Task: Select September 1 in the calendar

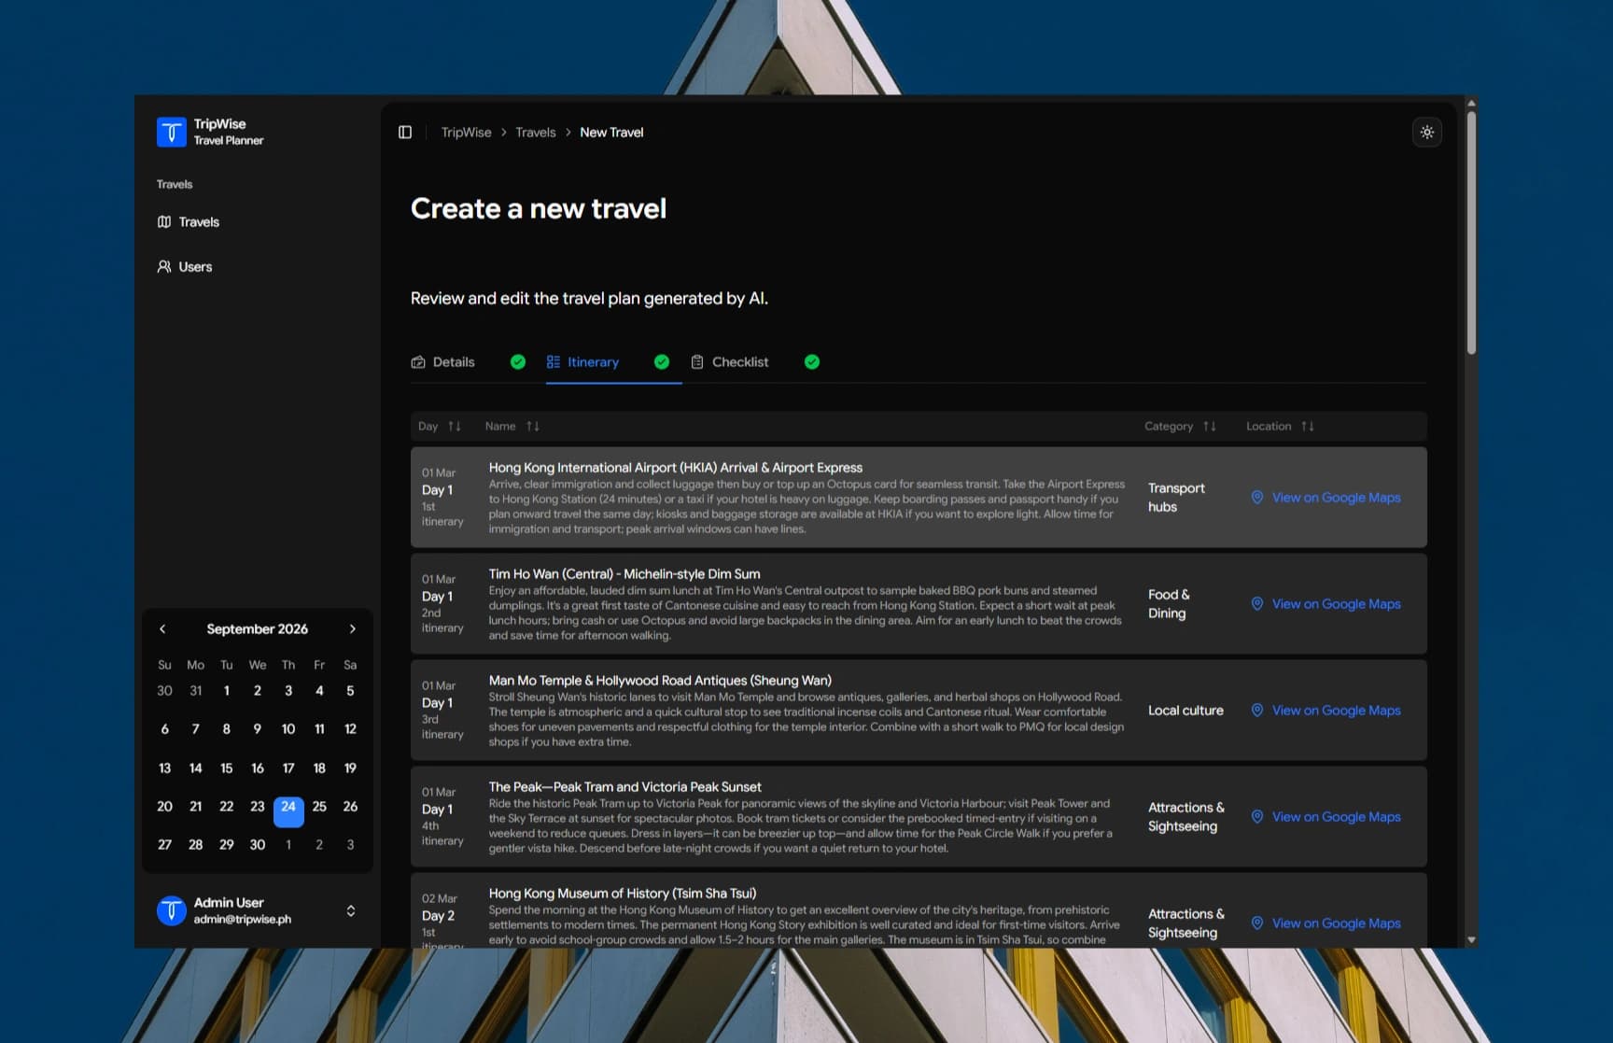Action: coord(227,691)
